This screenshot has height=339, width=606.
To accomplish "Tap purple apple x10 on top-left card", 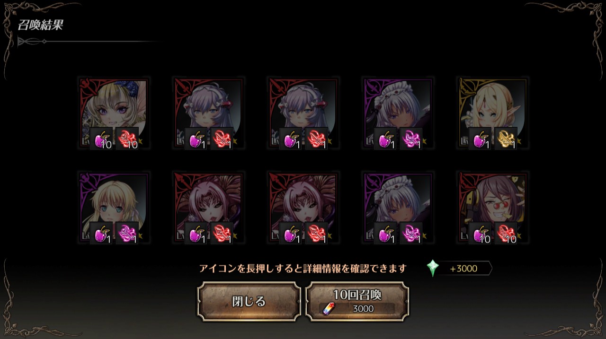I will (x=101, y=139).
